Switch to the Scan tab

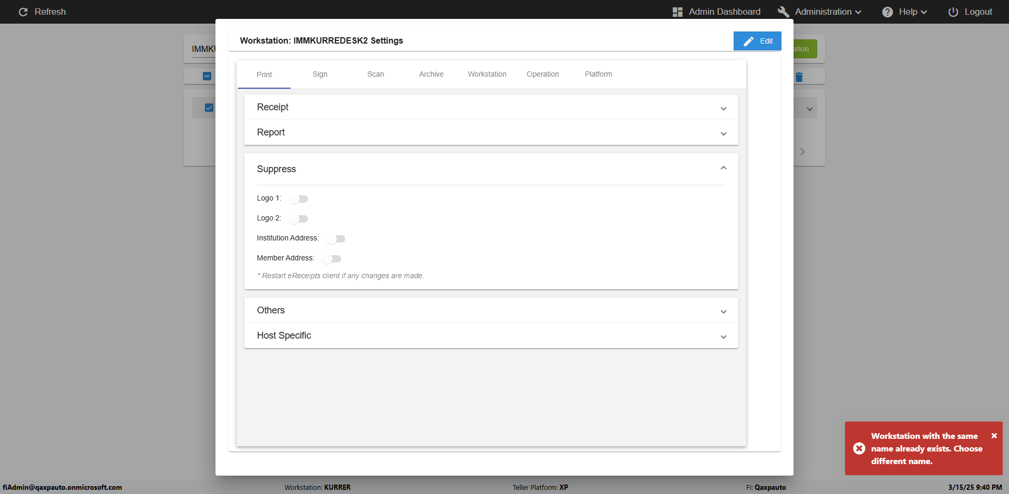point(375,74)
